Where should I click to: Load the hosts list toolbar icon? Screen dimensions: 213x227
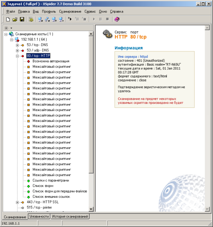(x=54, y=19)
